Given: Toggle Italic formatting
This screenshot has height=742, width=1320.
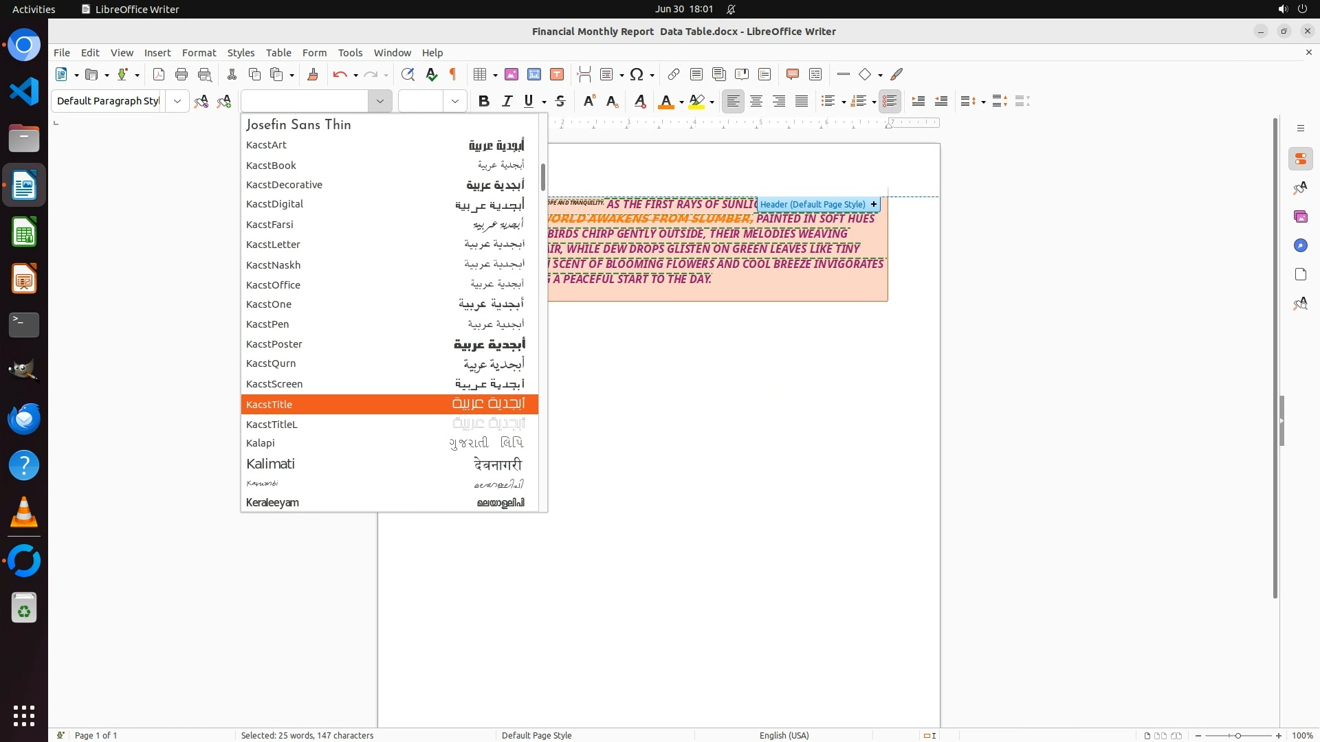Looking at the screenshot, I should click(x=507, y=101).
